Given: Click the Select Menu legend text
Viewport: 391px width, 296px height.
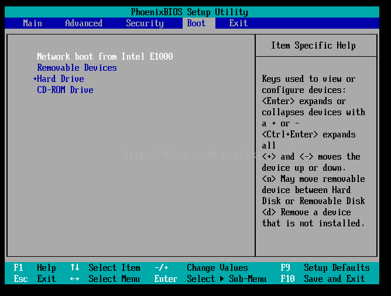Looking at the screenshot, I should (114, 279).
